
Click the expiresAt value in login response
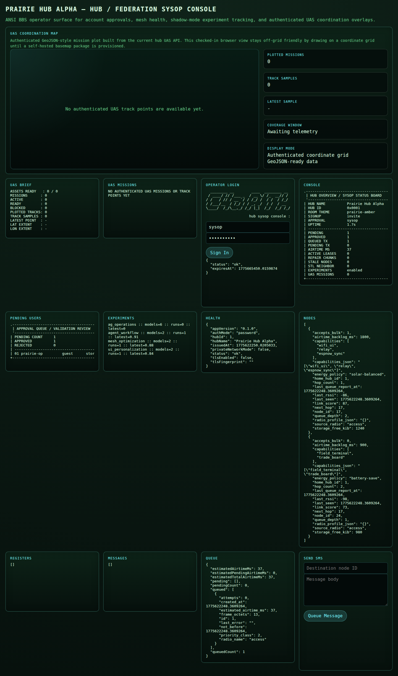point(258,269)
